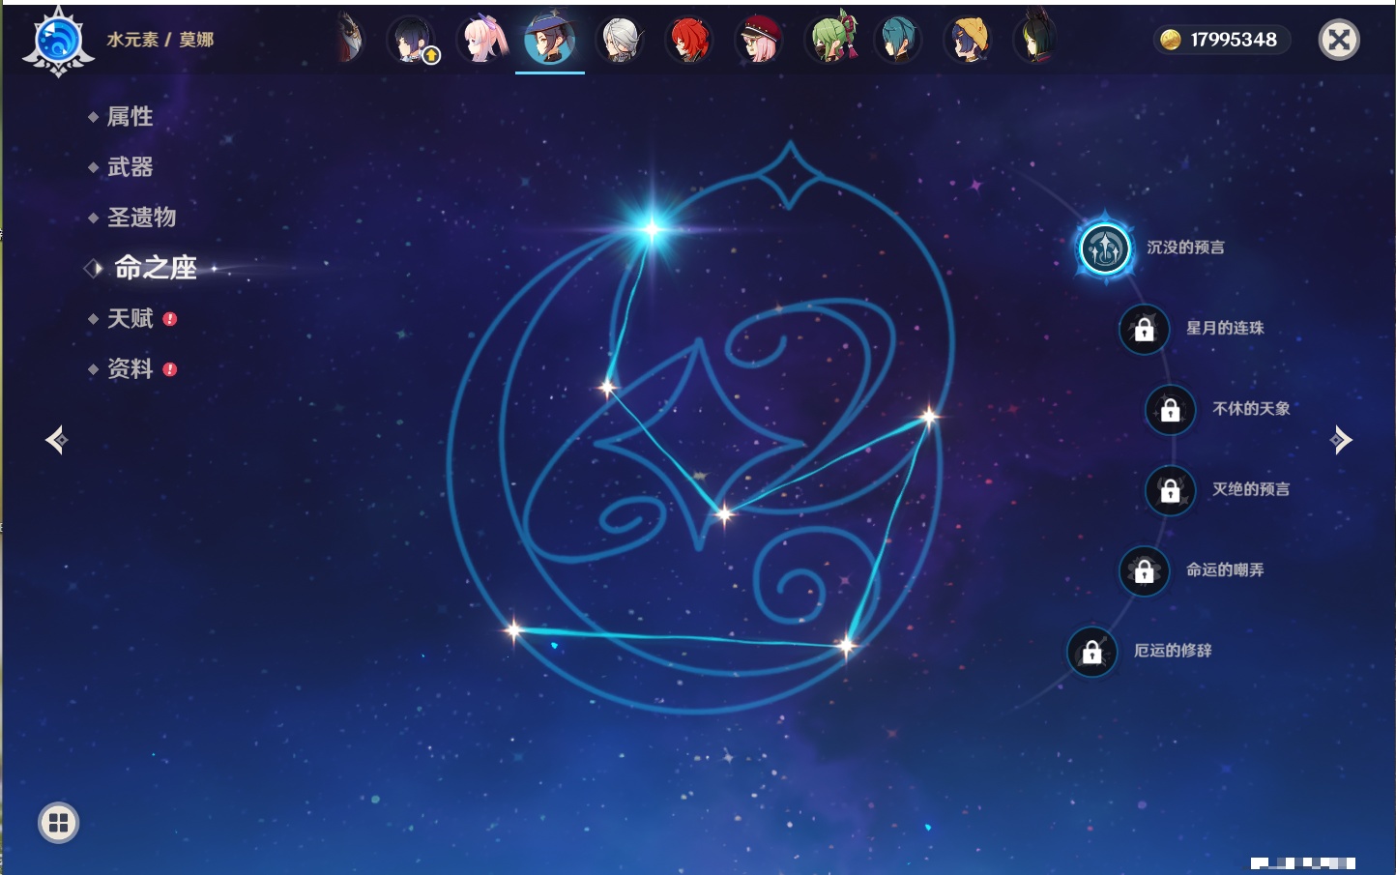Click the 沉没的预言 label
The image size is (1396, 875).
pos(1185,248)
